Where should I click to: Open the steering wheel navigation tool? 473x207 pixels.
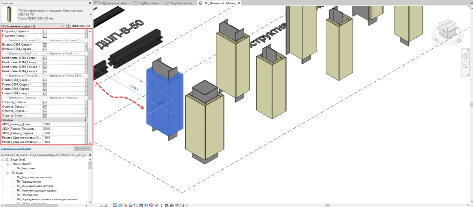click(465, 56)
